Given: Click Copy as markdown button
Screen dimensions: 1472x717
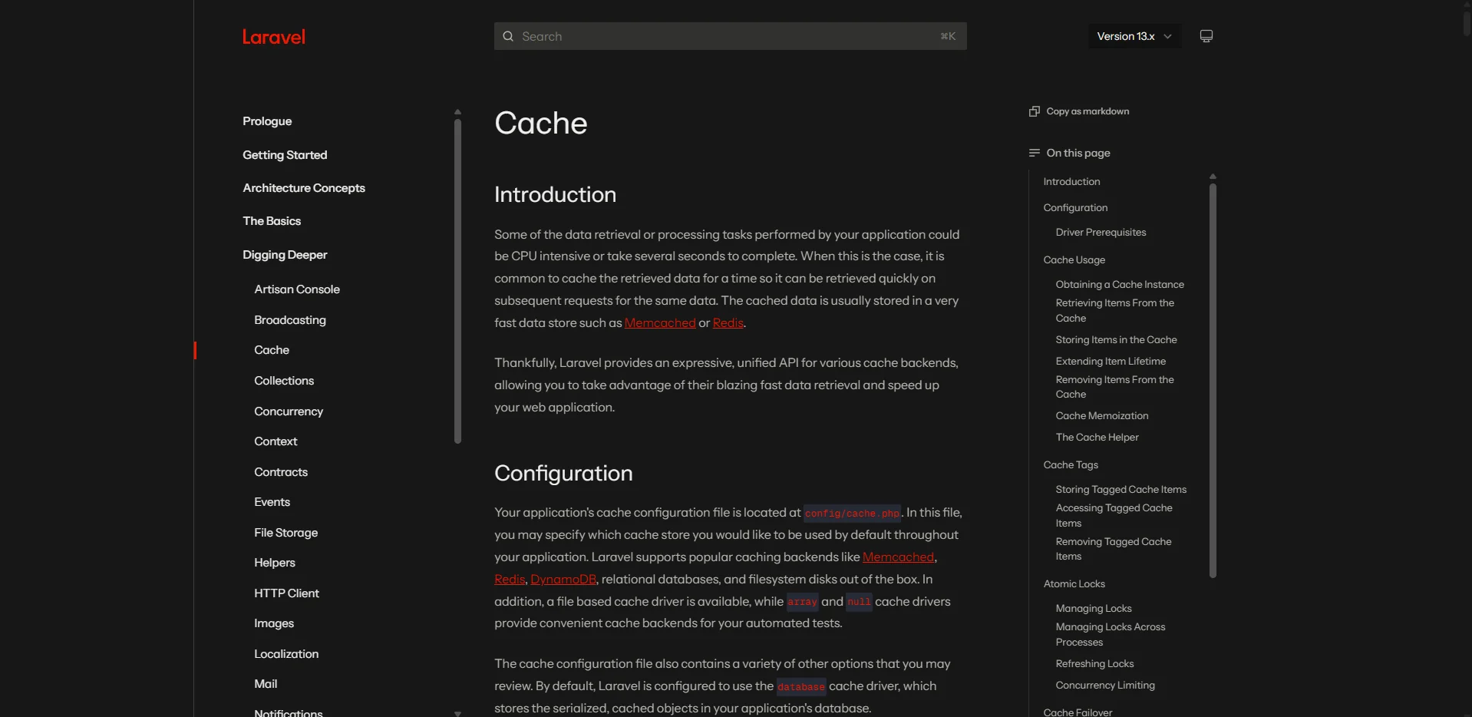Looking at the screenshot, I should click(x=1079, y=111).
